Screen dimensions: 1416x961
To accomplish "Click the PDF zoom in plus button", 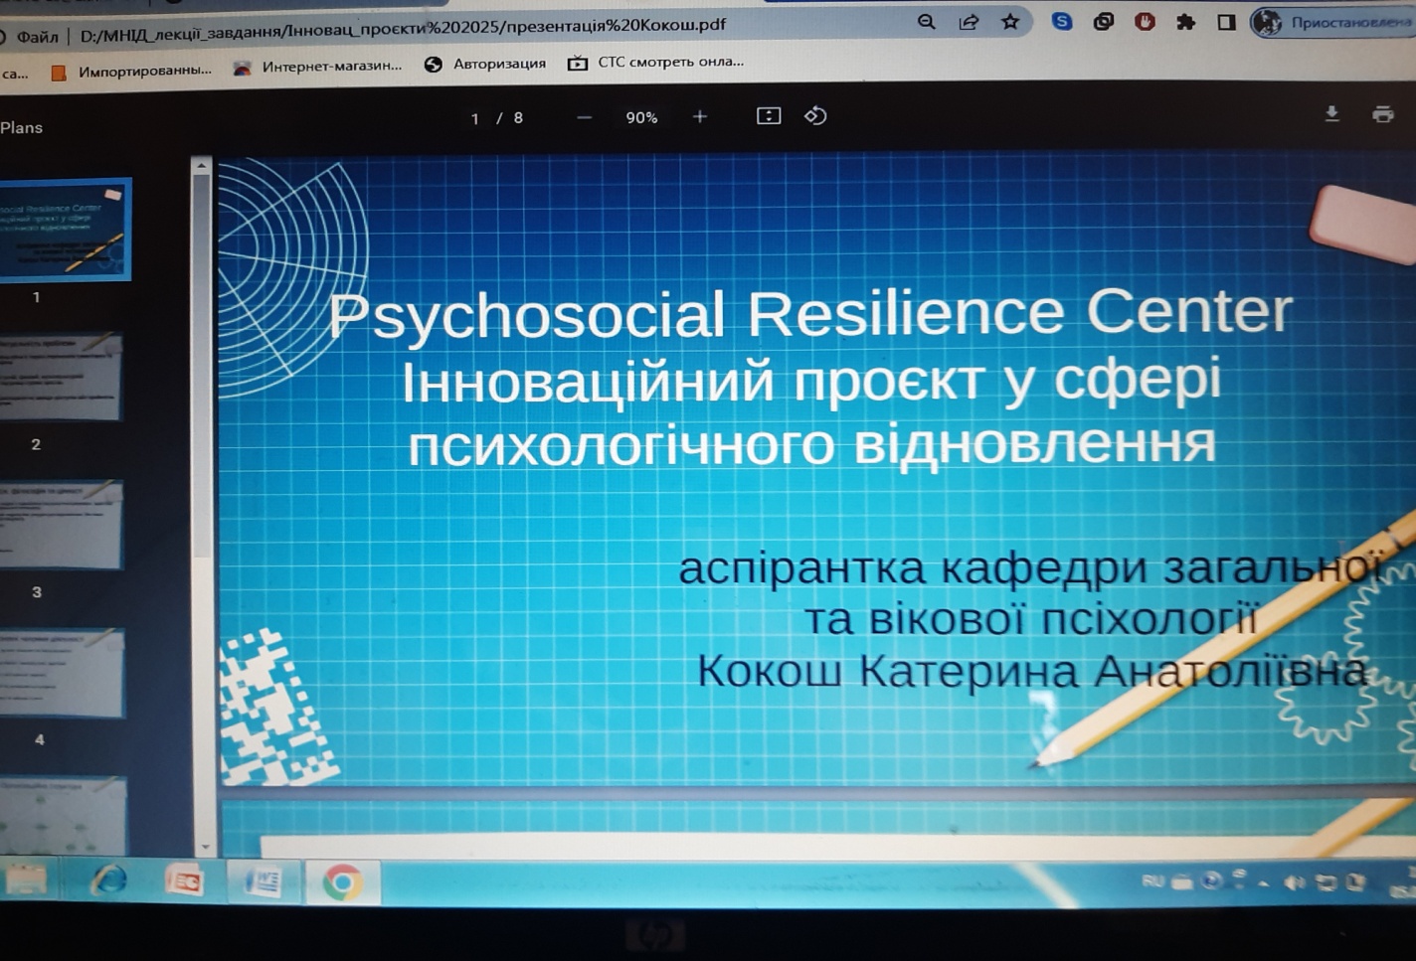I will pos(700,117).
